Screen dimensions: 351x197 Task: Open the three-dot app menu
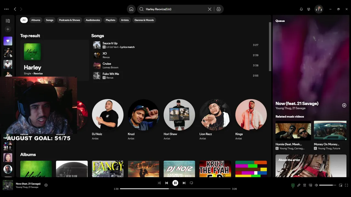(6, 9)
